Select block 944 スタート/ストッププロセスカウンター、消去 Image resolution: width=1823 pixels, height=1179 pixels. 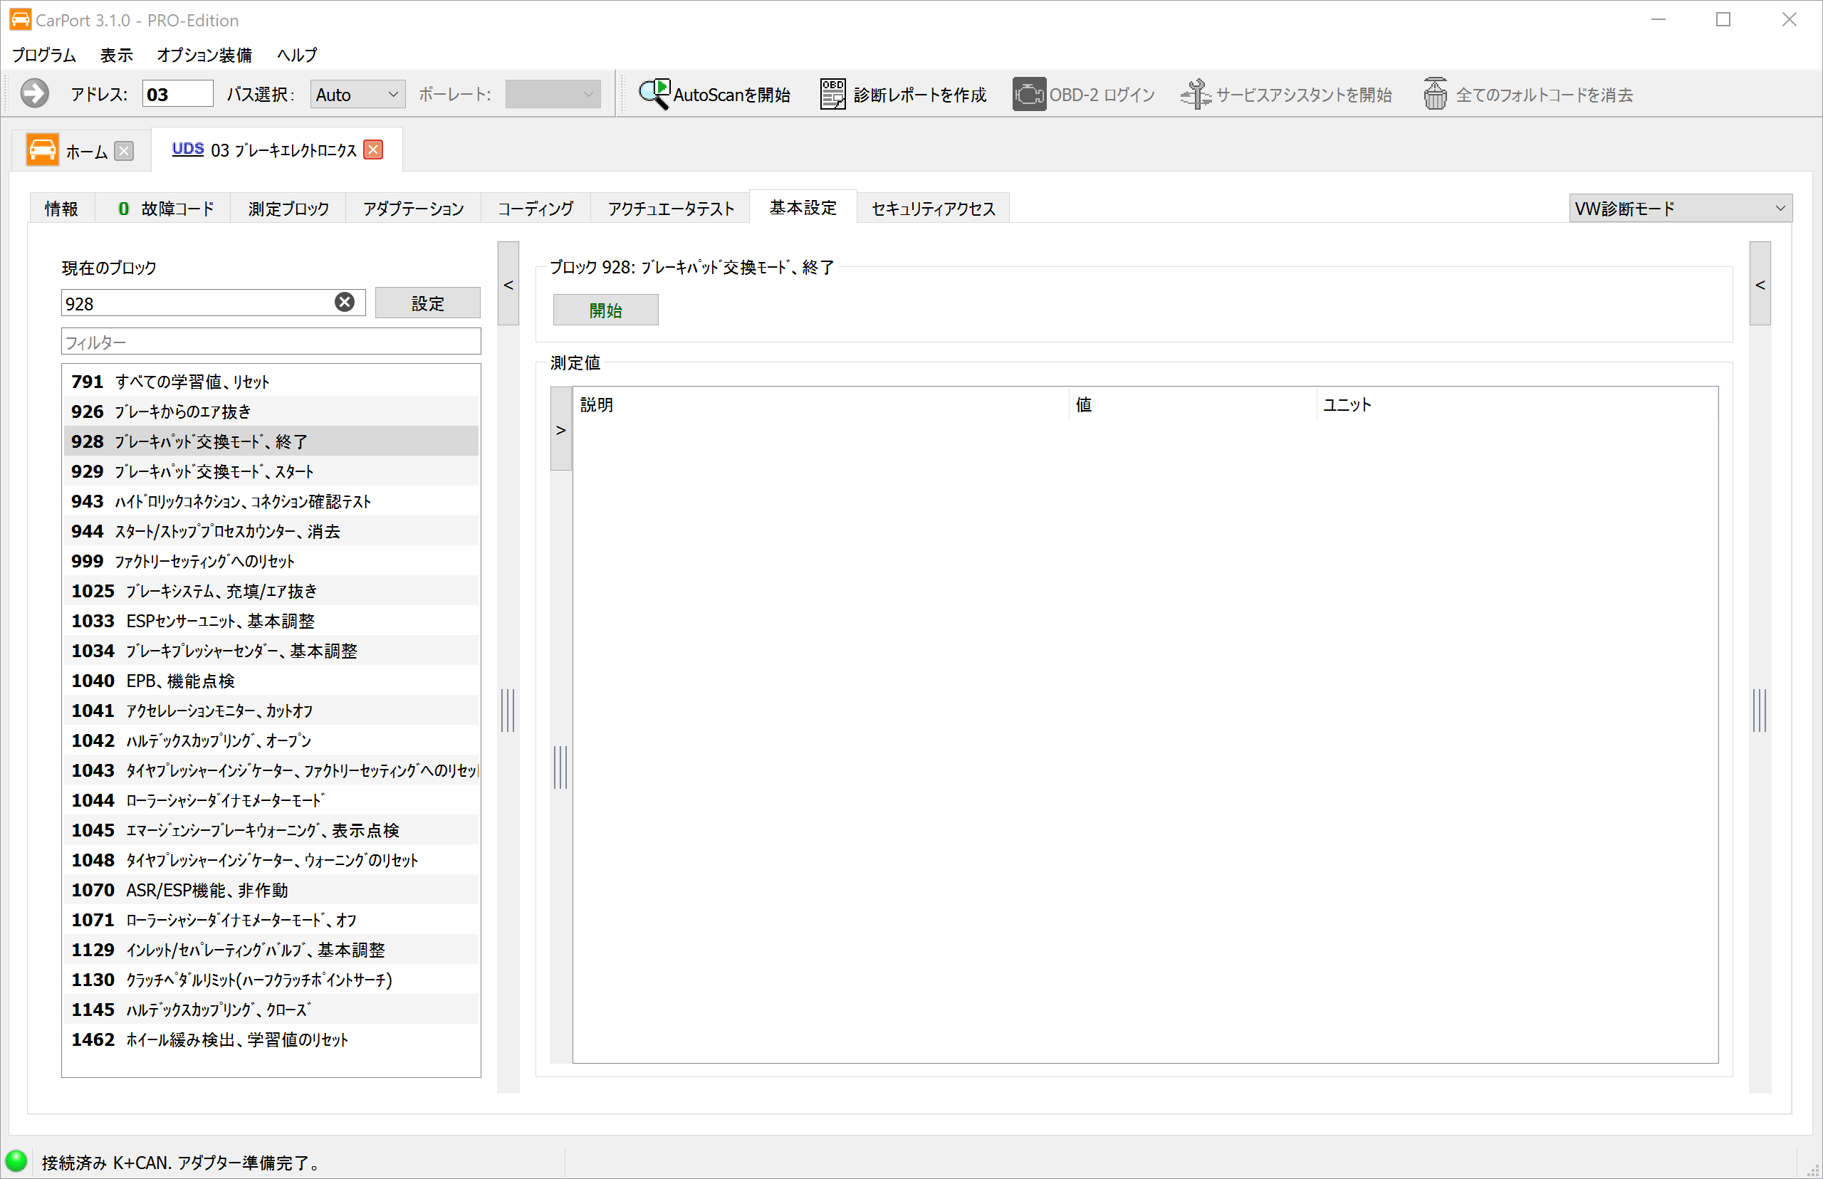(271, 530)
